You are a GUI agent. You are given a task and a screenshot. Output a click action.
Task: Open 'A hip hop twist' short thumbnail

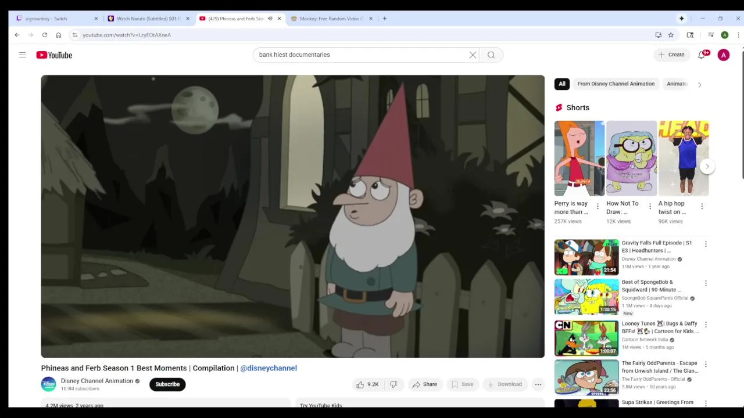coord(684,158)
